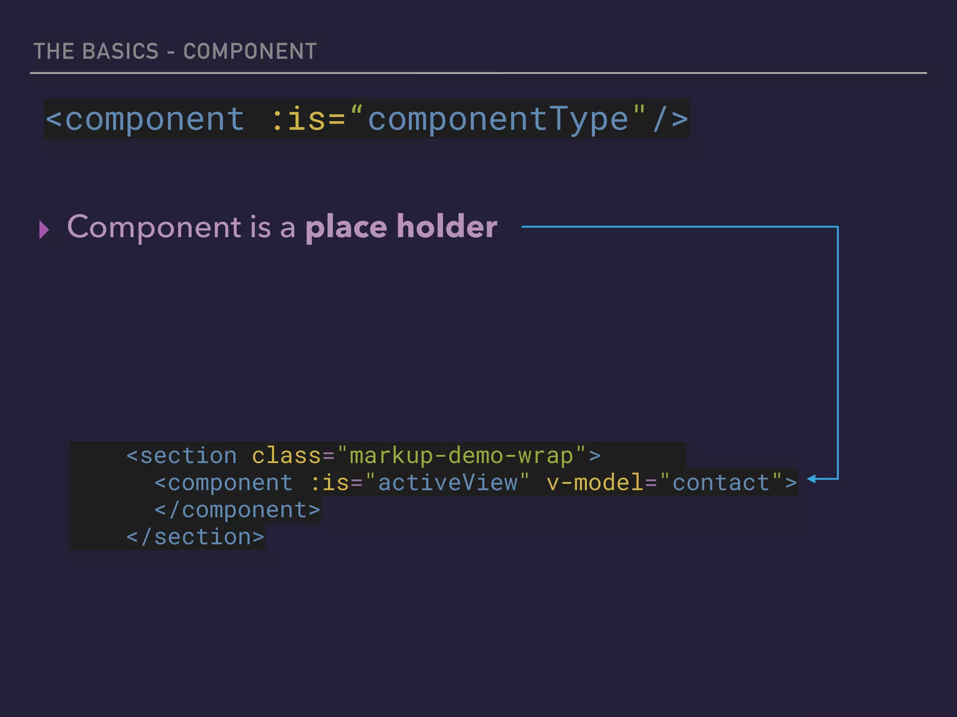Click the purple bullet triangle beside "Component is a"
Image resolution: width=957 pixels, height=717 pixels.
[44, 230]
